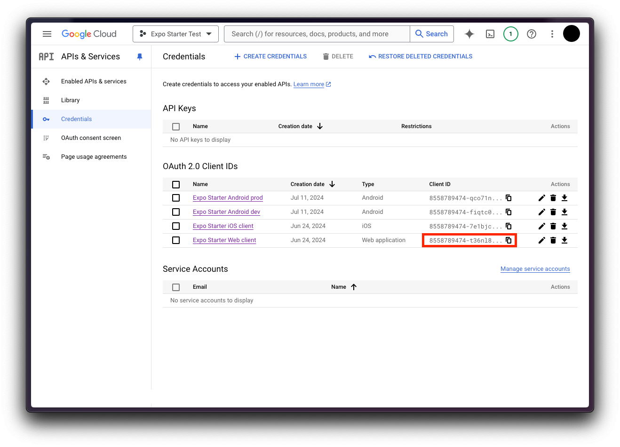The image size is (620, 447).
Task: Check the Expo Starter Android dev row
Action: [176, 212]
